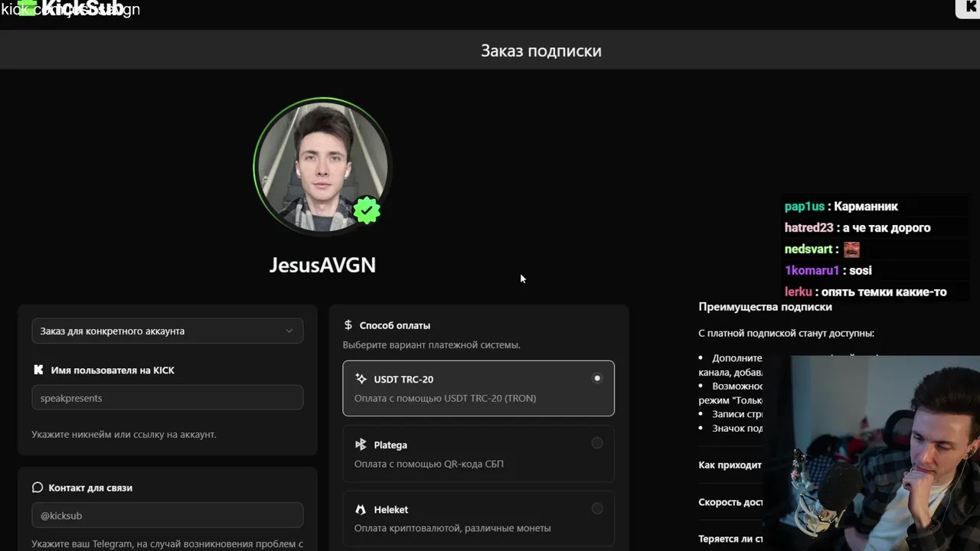Click 'Укажите никнейм или ссылку на аккаунт.' hint

pos(124,434)
